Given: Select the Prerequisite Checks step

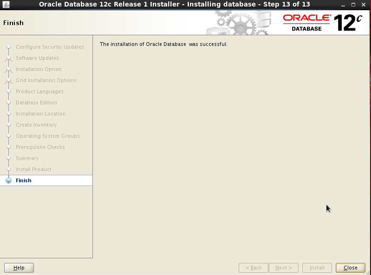Looking at the screenshot, I should pyautogui.click(x=40, y=147).
